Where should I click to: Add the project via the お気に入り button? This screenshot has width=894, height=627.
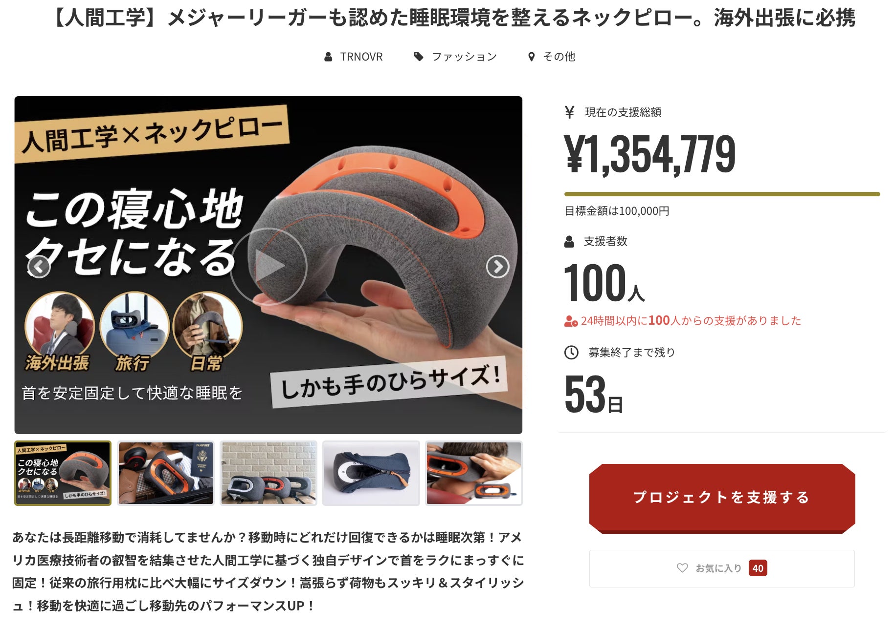722,568
